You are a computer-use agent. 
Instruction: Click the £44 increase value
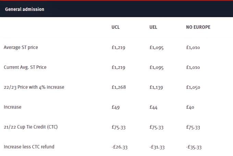pos(154,107)
